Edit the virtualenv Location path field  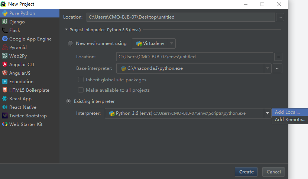[x=194, y=57]
